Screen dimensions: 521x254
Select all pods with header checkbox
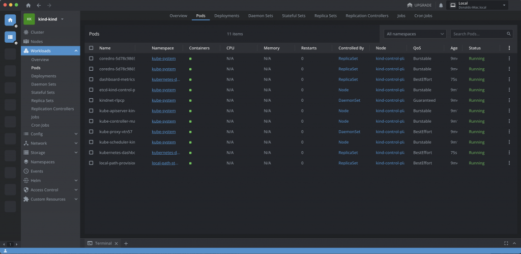tap(91, 48)
